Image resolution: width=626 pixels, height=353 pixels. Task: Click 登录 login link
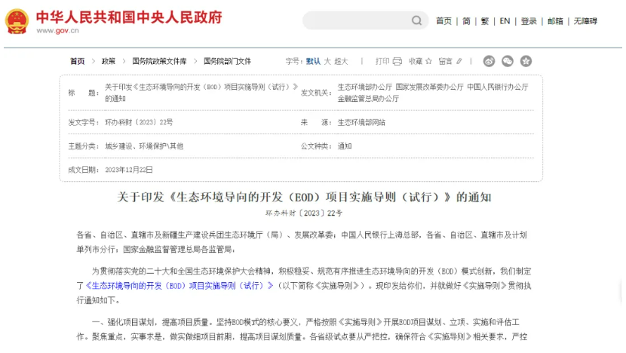pyautogui.click(x=528, y=21)
